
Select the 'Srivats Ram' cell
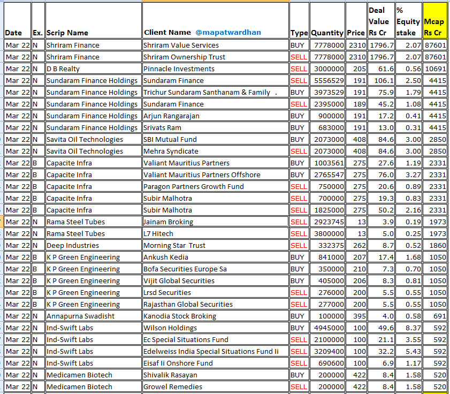click(x=216, y=127)
